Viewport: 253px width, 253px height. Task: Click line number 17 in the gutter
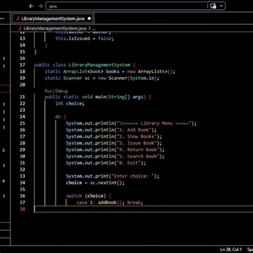(x=22, y=65)
